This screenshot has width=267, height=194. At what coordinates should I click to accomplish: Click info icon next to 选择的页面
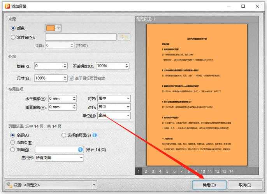point(95,135)
